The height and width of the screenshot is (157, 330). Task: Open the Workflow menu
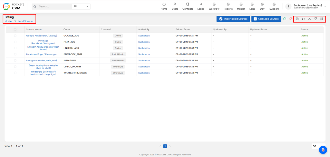[x=214, y=6]
